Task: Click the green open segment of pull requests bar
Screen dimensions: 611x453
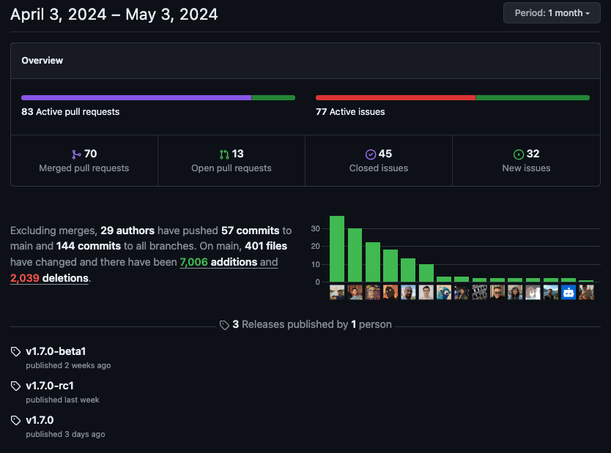Action: [273, 97]
